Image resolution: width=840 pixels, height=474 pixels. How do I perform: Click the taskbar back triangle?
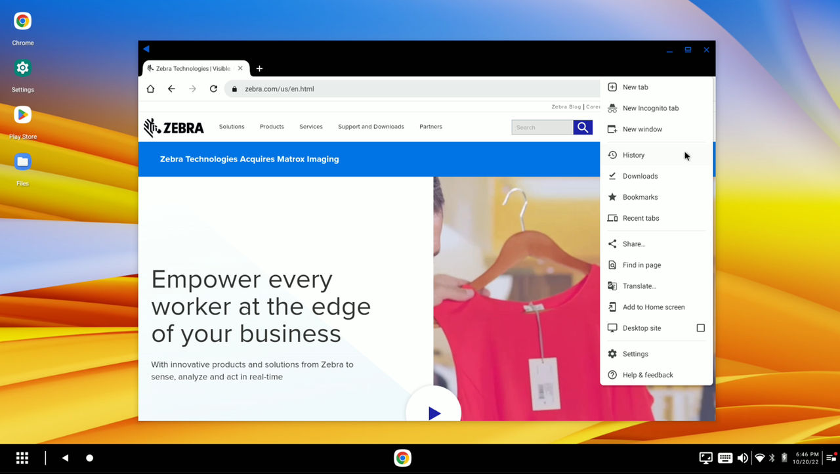point(65,458)
